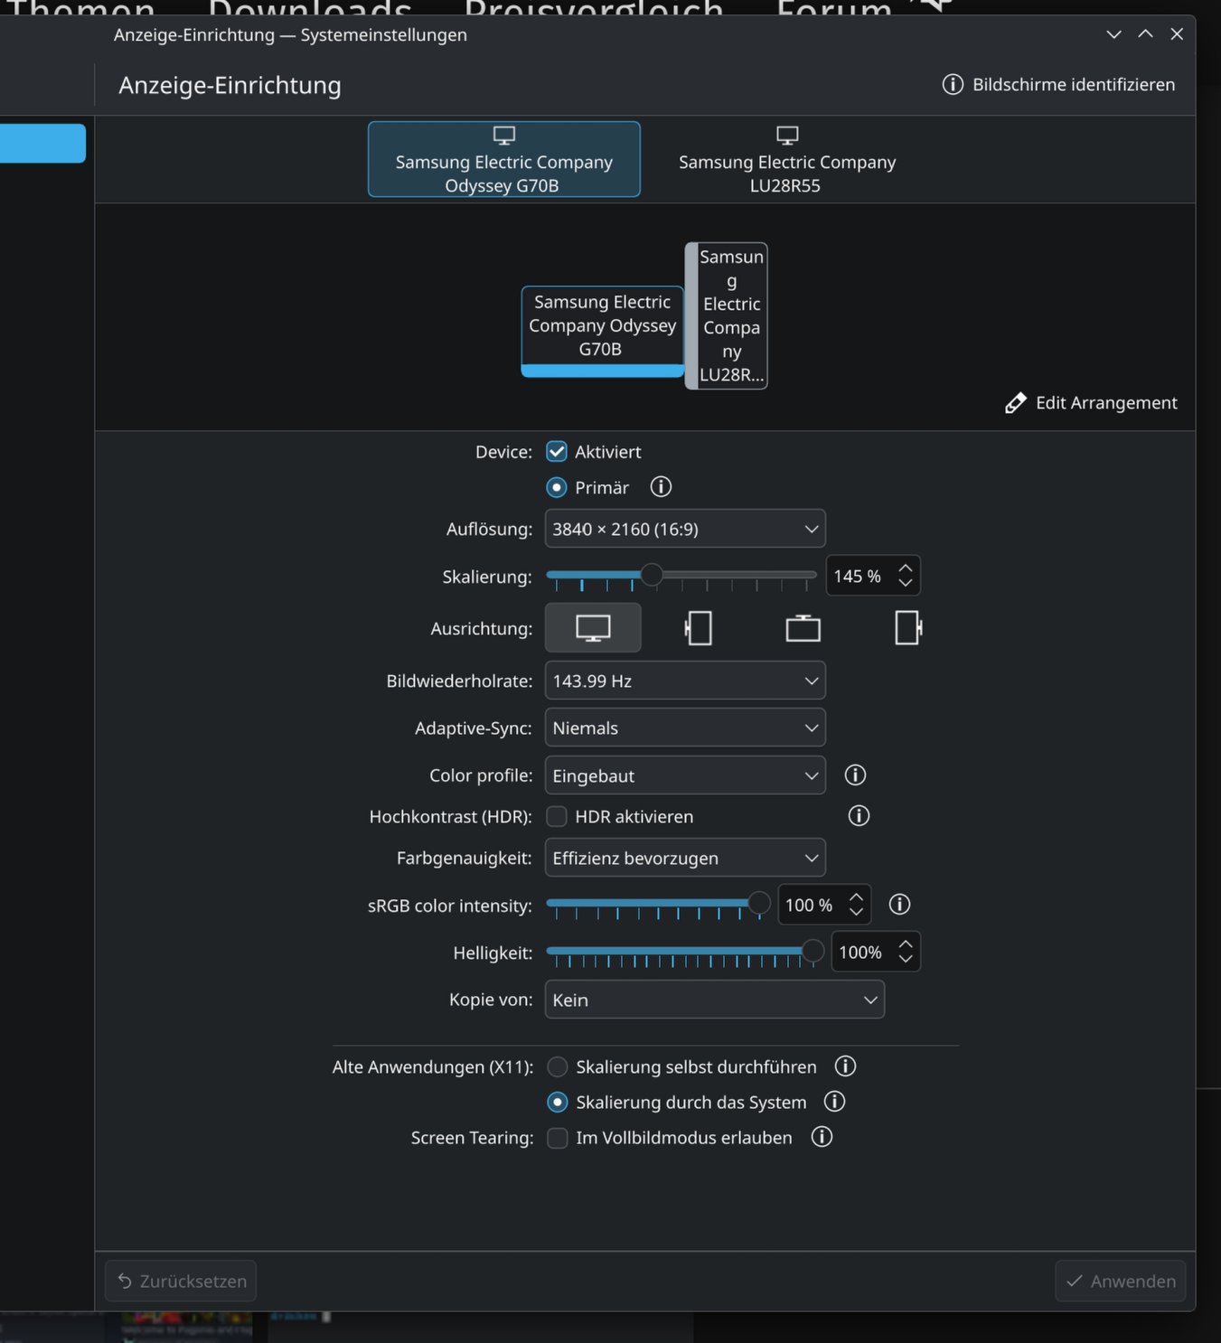Show info for sRGB color intensity

[x=899, y=905]
